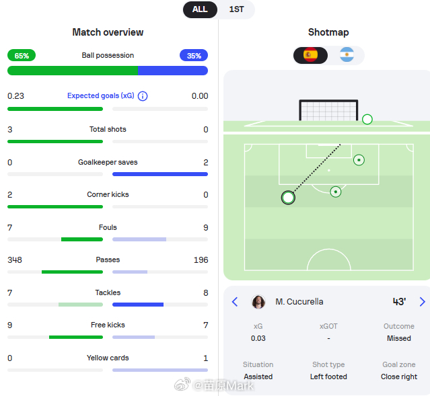This screenshot has width=430, height=396.
Task: Click the goal net on the shotmap
Action: click(x=328, y=110)
